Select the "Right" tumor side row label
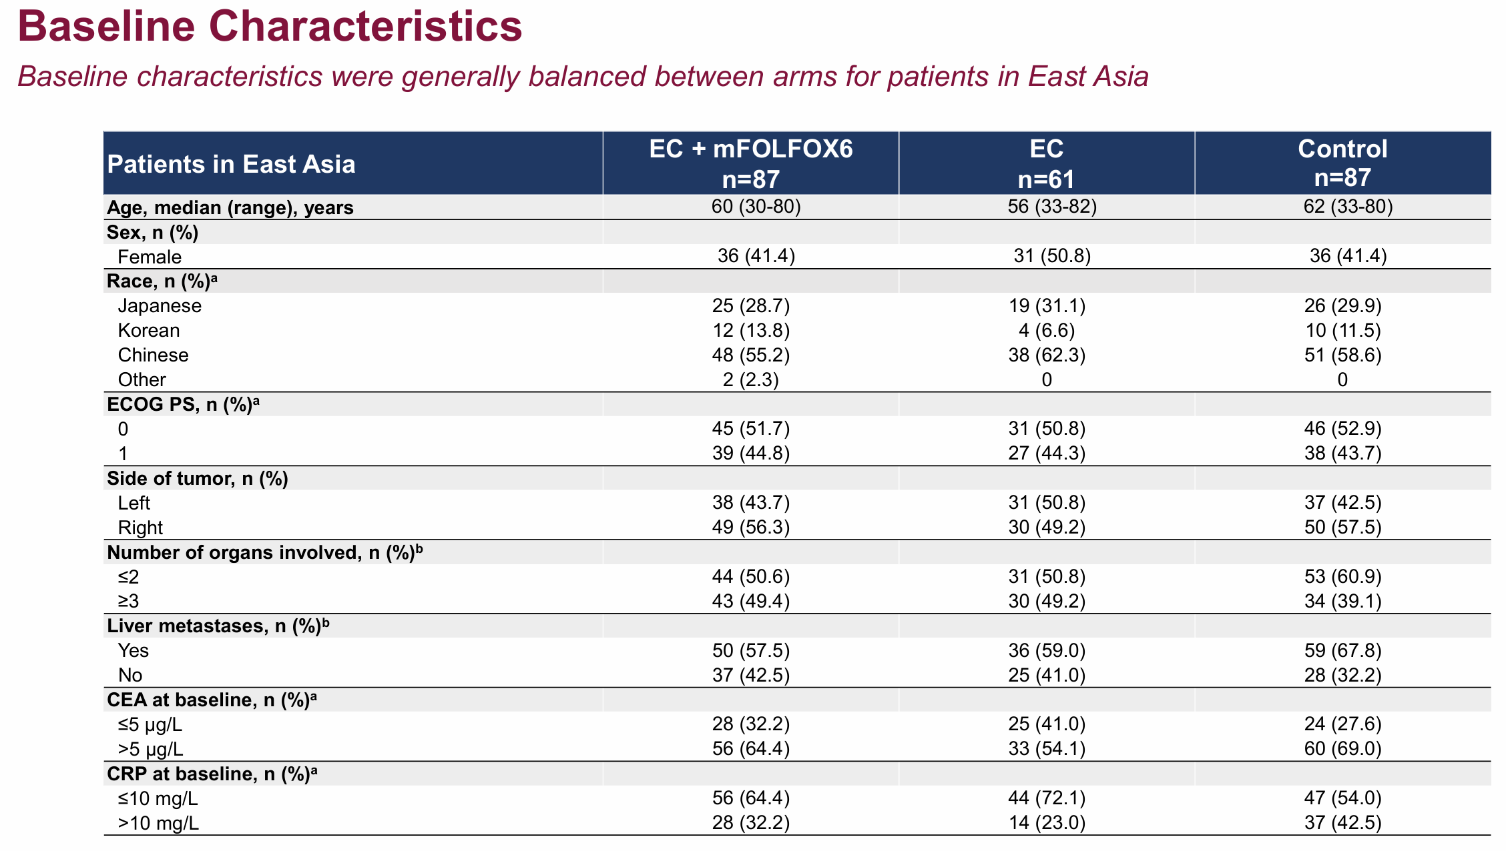Image resolution: width=1506 pixels, height=851 pixels. click(x=140, y=528)
